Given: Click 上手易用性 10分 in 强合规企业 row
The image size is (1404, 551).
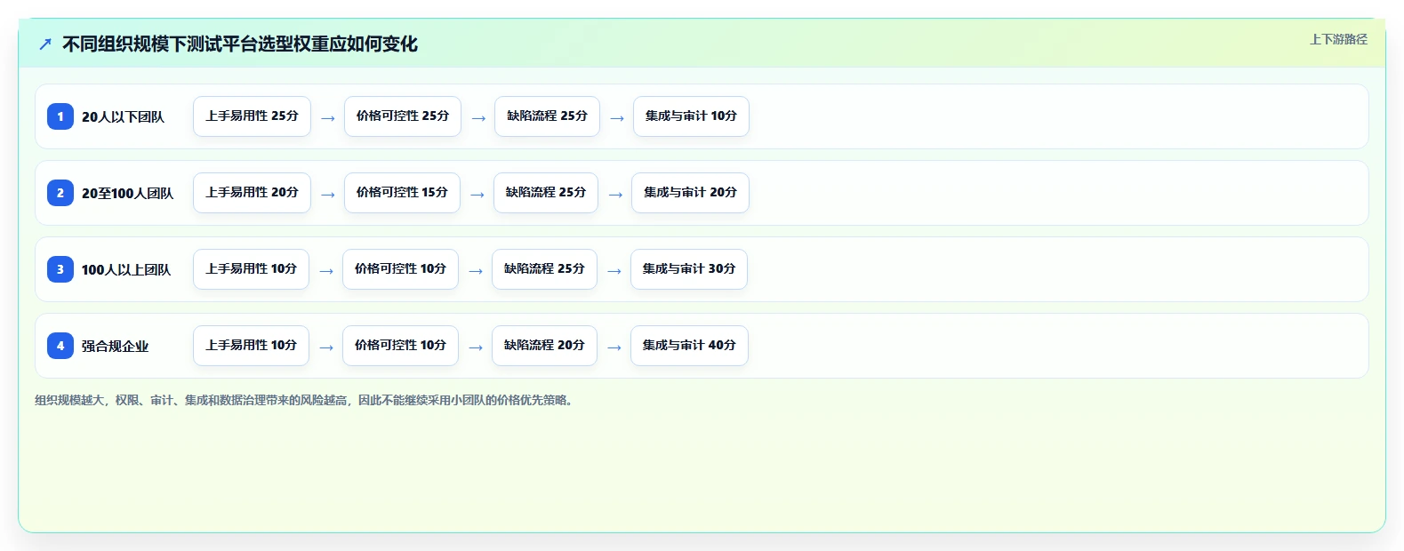Looking at the screenshot, I should point(251,346).
